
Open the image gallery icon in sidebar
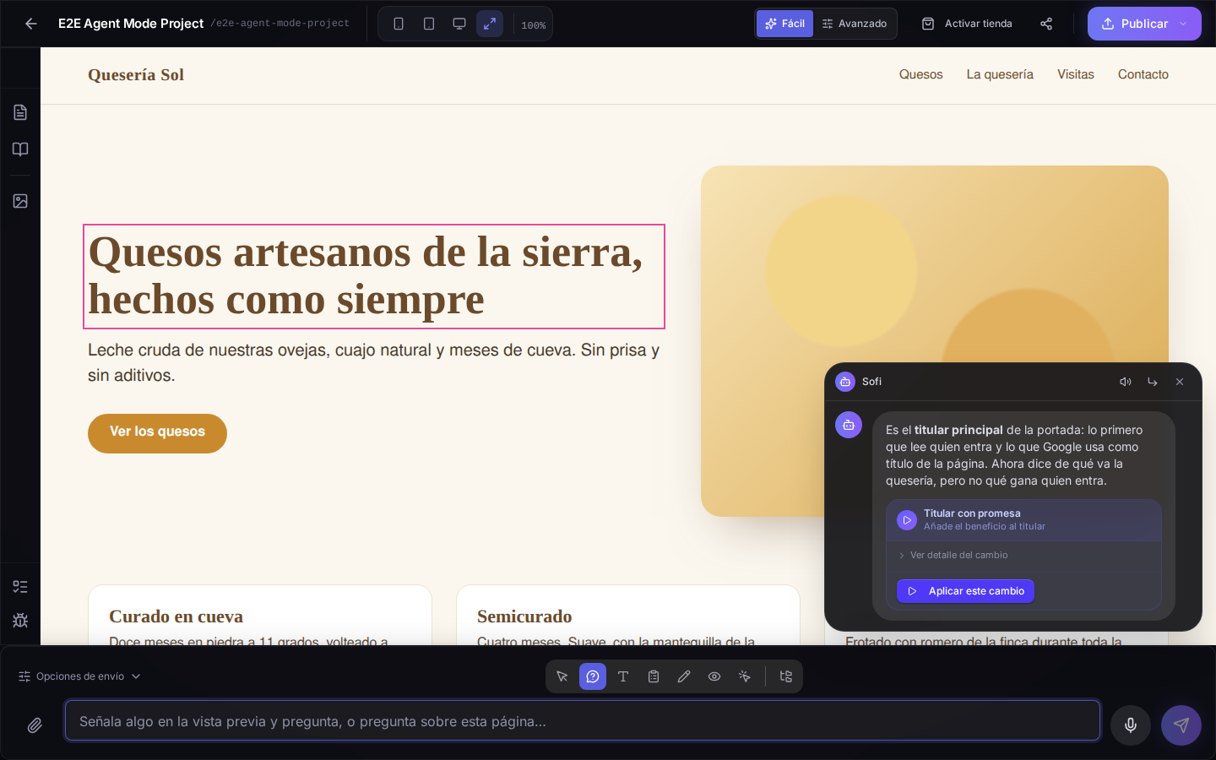tap(20, 201)
